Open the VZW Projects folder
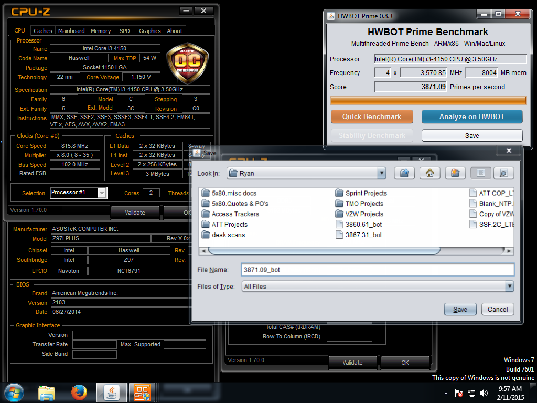The height and width of the screenshot is (403, 537). pyautogui.click(x=359, y=214)
